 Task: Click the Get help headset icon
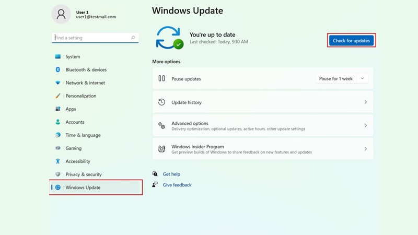(x=155, y=174)
